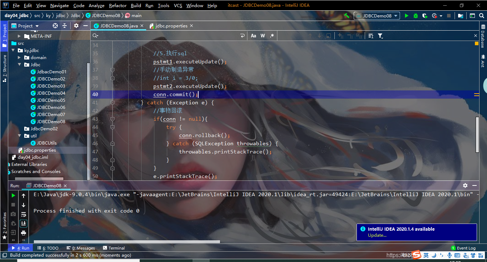Open the search history magnifier in the find bar
Image resolution: width=487 pixels, height=262 pixels.
coord(95,36)
